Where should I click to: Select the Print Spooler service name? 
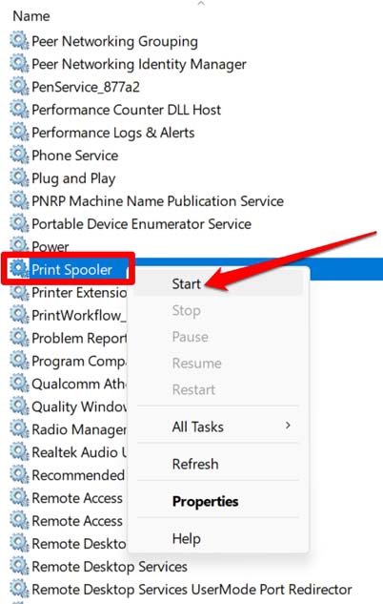pyautogui.click(x=71, y=270)
